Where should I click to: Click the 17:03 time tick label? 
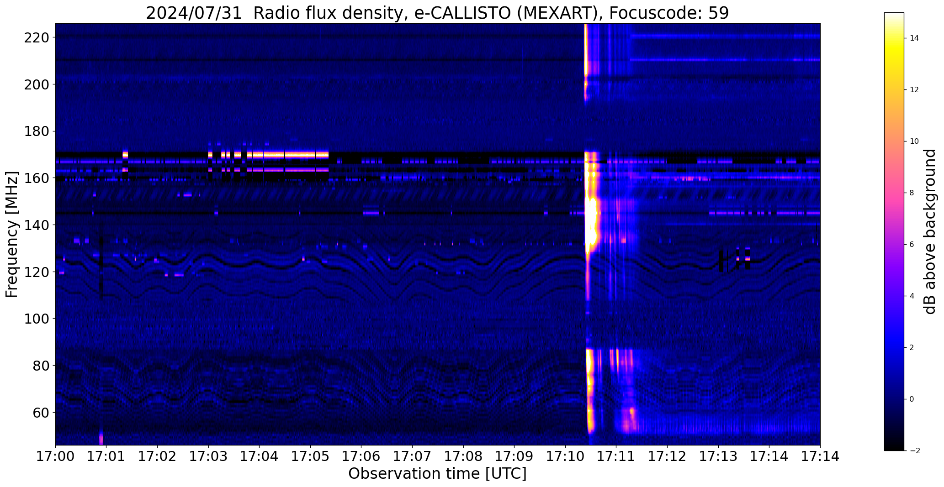tap(208, 456)
